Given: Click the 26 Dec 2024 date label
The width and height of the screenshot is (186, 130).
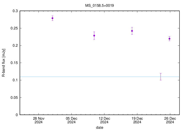Looking at the screenshot, I should coord(170,120).
